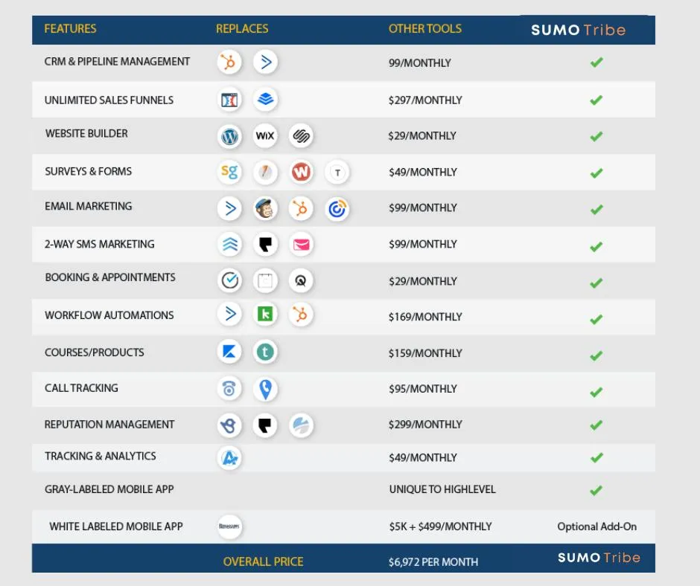The image size is (700, 586).
Task: Click the 'SURVEYS & FORMS' label
Action: pos(89,171)
